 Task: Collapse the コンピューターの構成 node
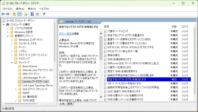pos(4,25)
